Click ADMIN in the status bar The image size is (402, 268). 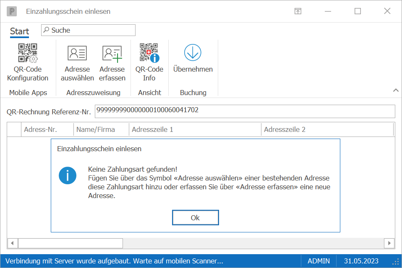pos(318,261)
